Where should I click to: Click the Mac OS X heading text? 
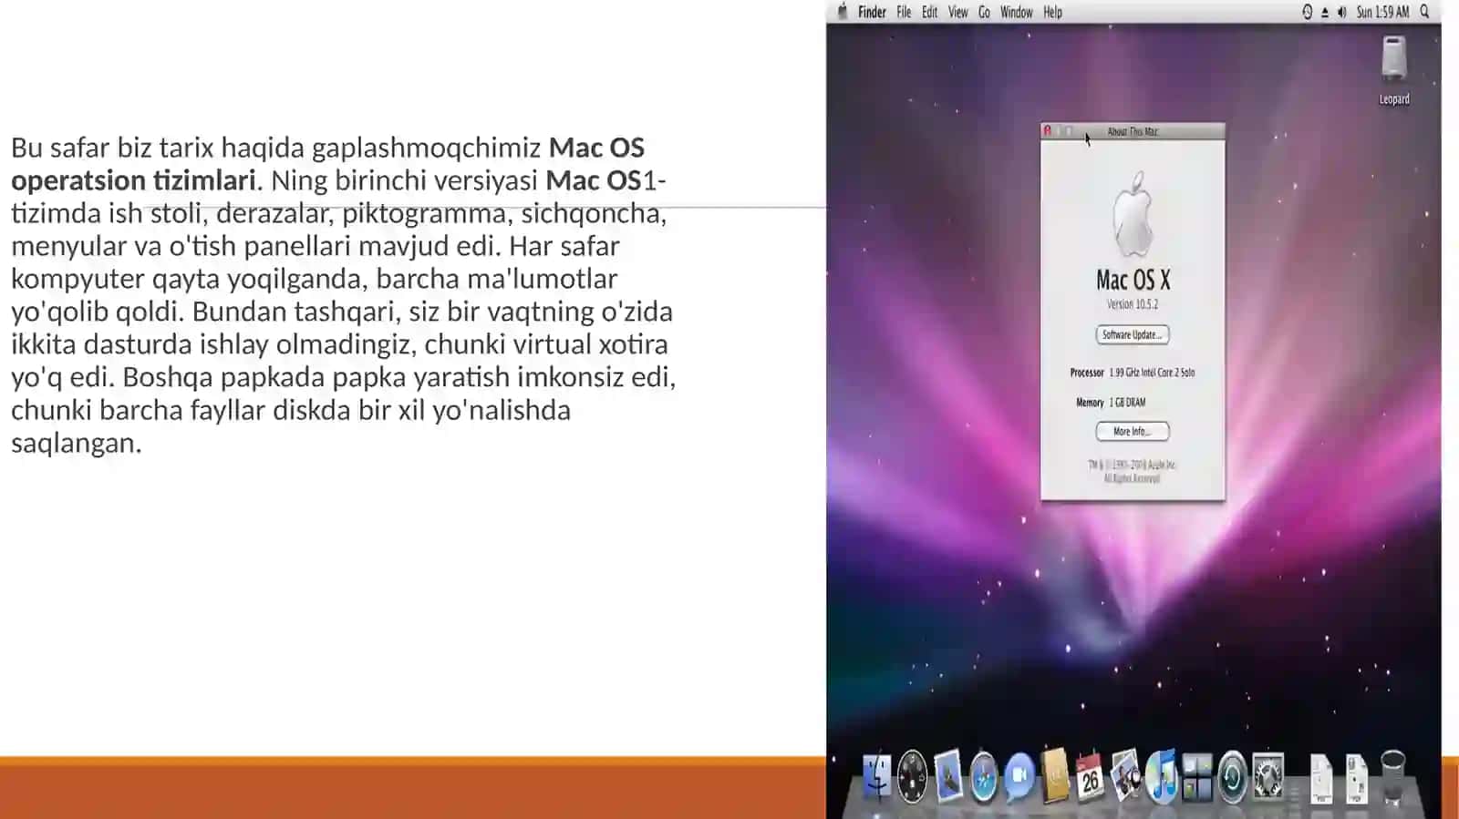tap(1133, 279)
